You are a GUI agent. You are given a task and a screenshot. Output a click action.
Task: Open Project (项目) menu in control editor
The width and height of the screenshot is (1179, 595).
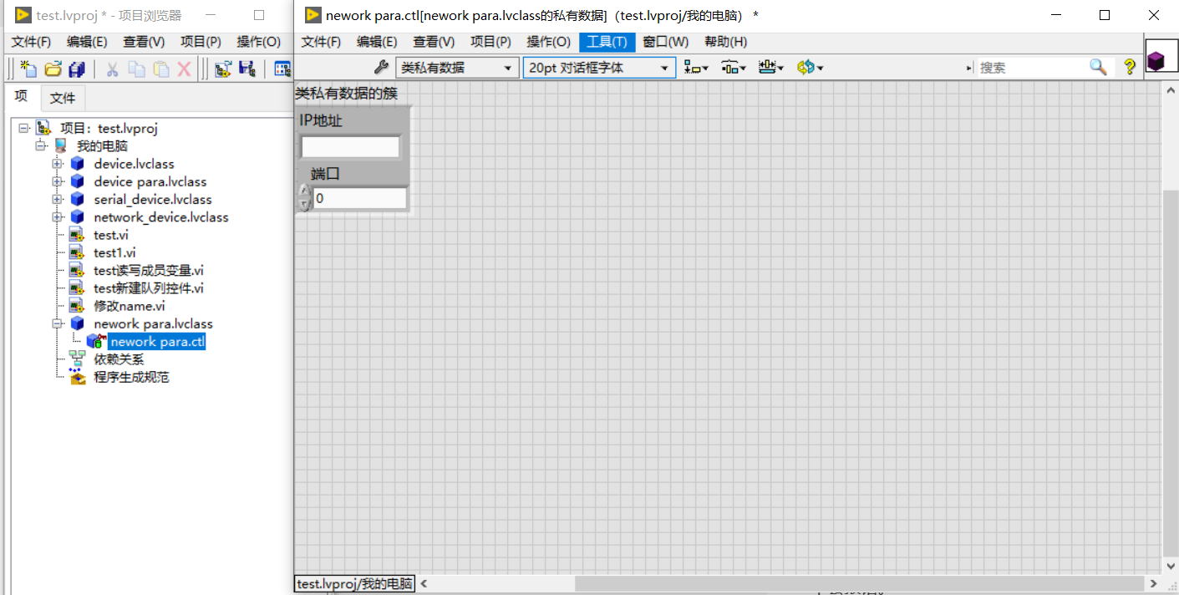pos(490,42)
